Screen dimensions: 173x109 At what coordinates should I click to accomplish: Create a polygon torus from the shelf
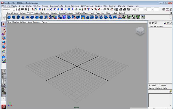click(x=32, y=17)
